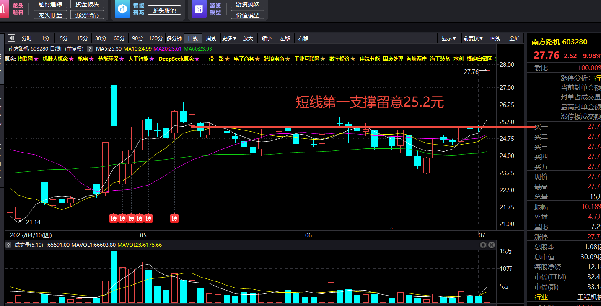Image resolution: width=601 pixels, height=306 pixels.
Task: Open the question mark help beside 前复权 label
Action: [x=90, y=49]
